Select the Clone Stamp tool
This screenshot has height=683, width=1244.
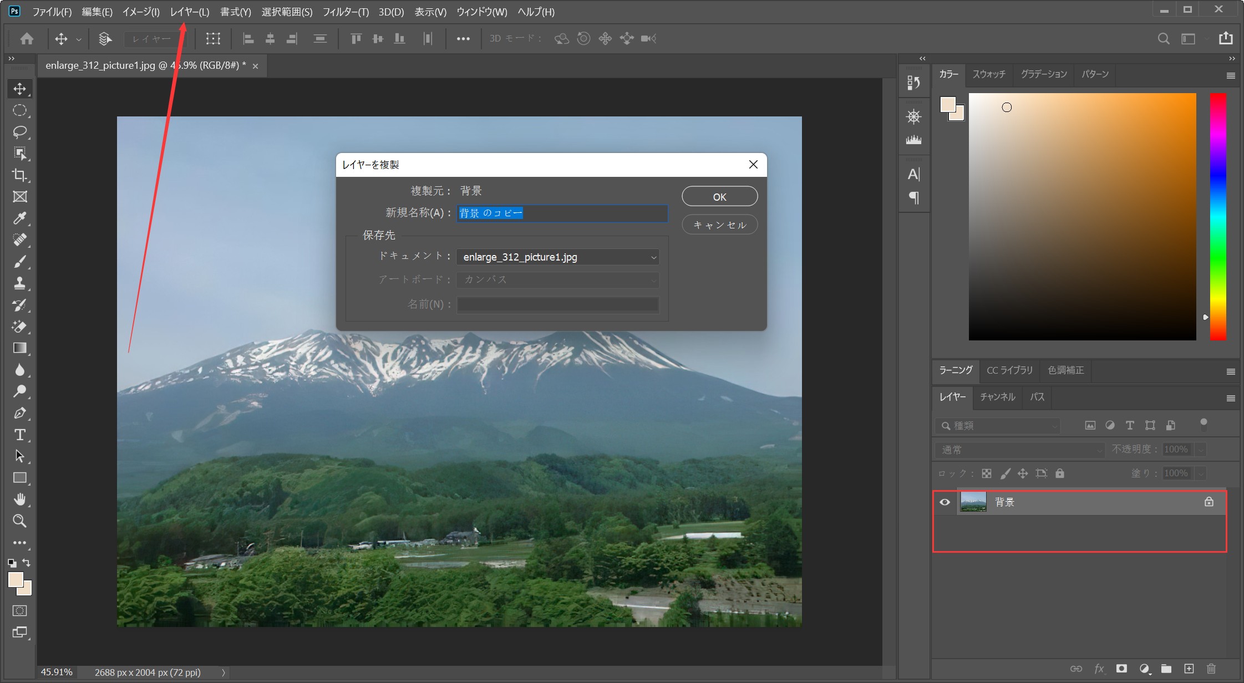click(19, 283)
